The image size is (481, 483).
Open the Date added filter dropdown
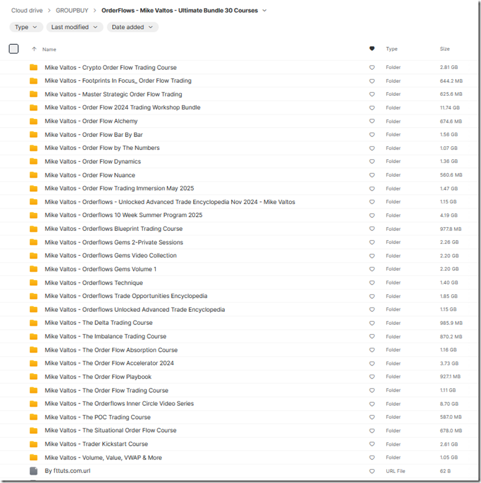[x=133, y=27]
